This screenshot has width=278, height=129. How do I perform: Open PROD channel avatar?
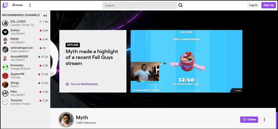(5, 41)
